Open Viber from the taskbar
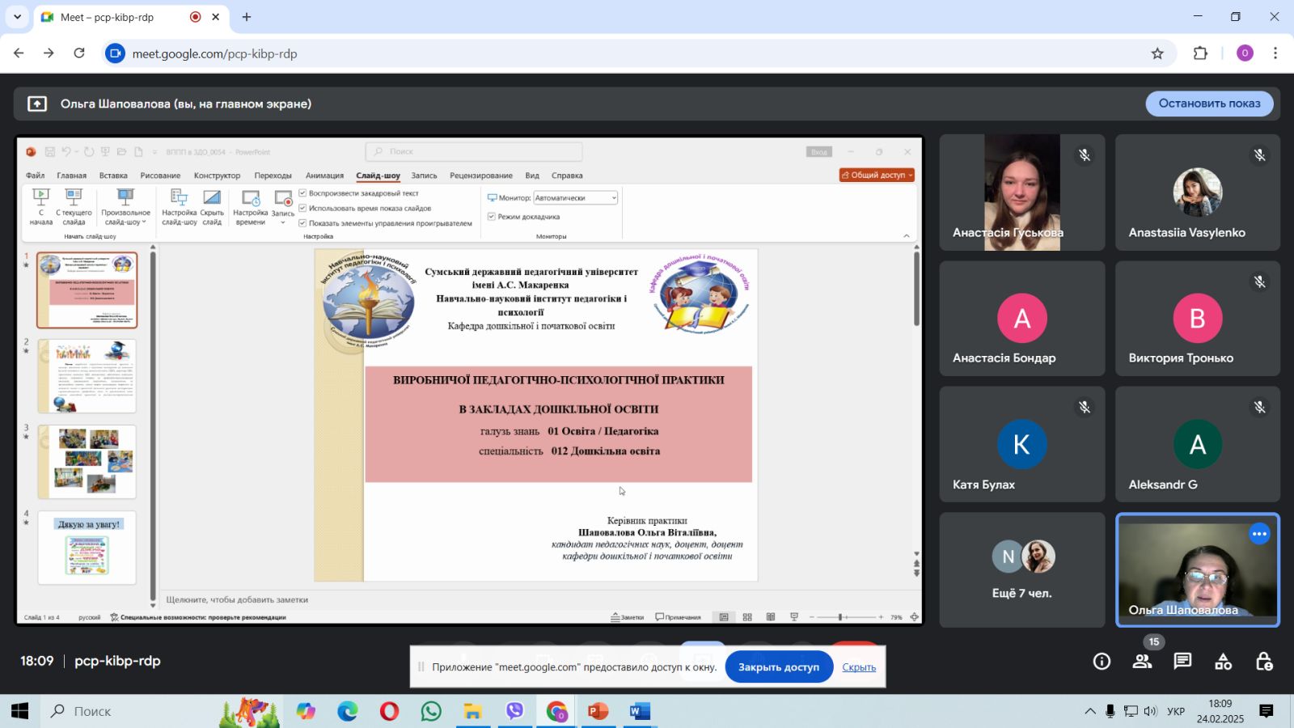This screenshot has height=728, width=1294. [x=514, y=711]
